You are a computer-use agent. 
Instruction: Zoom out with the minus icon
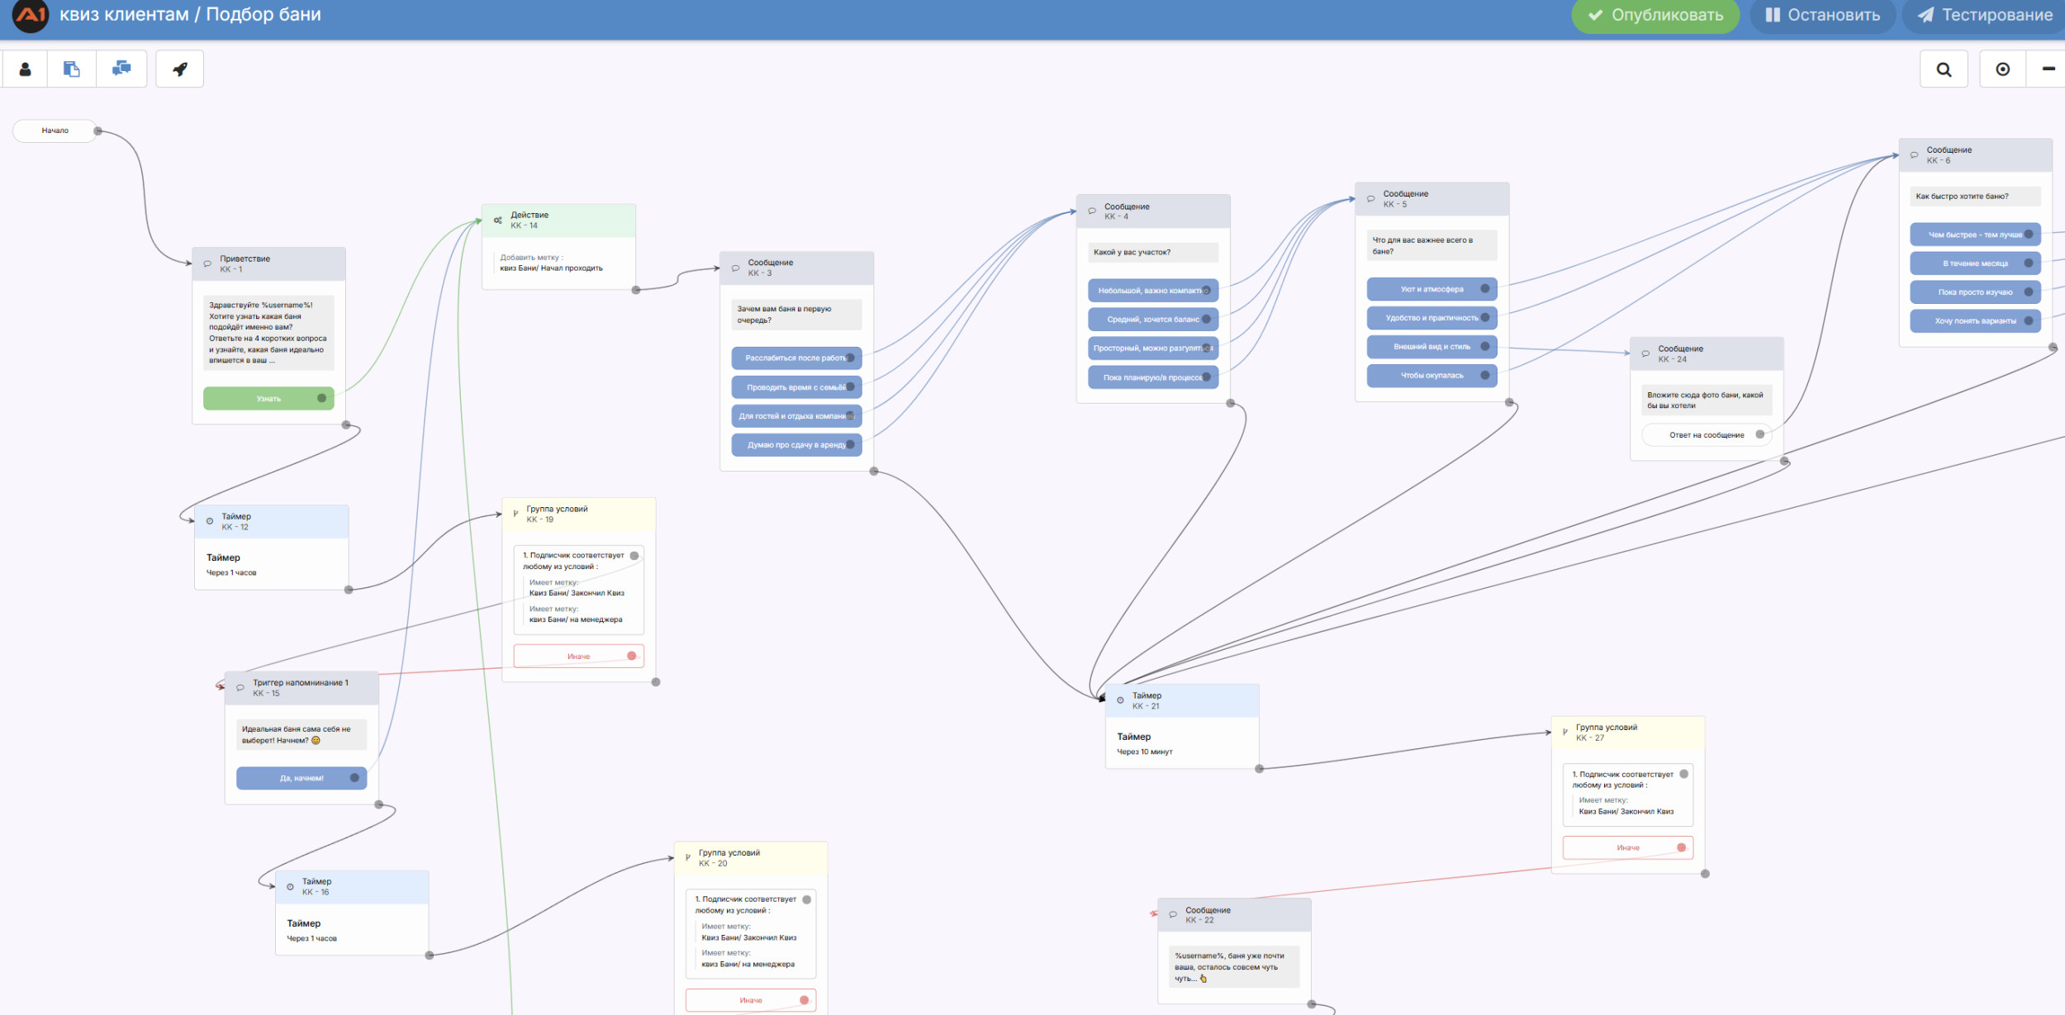[2048, 69]
